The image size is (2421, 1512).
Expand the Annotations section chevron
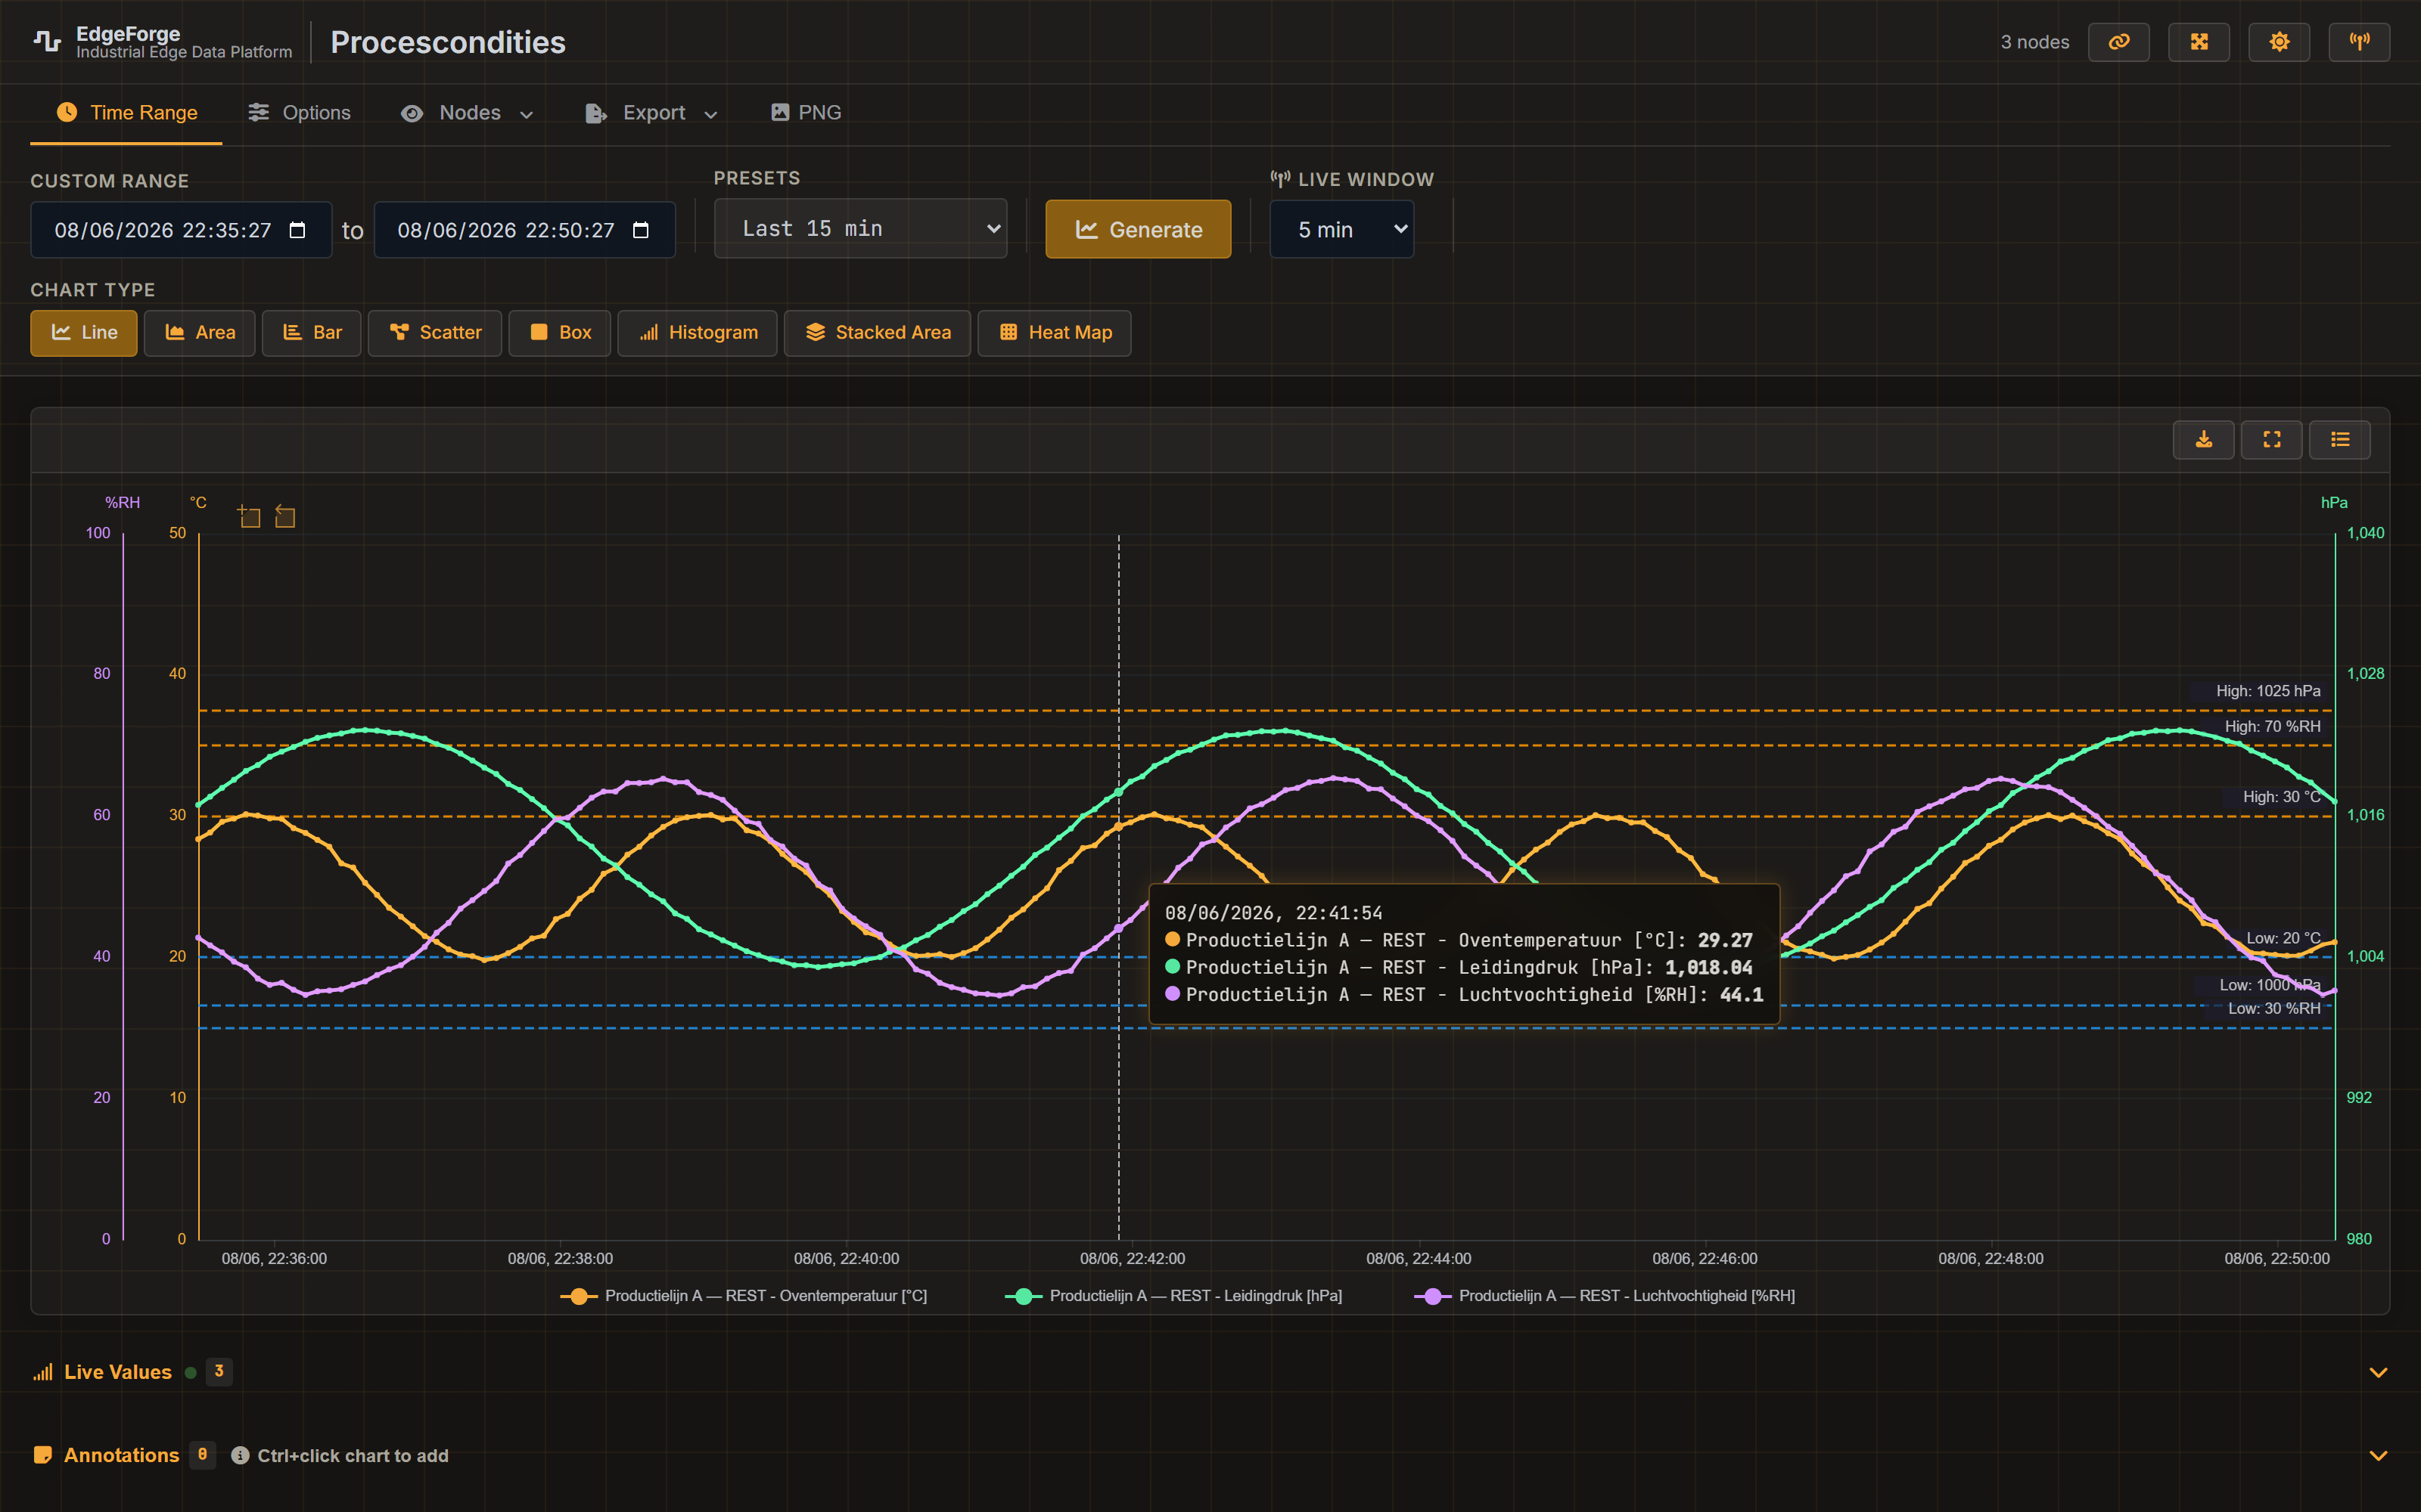[2378, 1455]
